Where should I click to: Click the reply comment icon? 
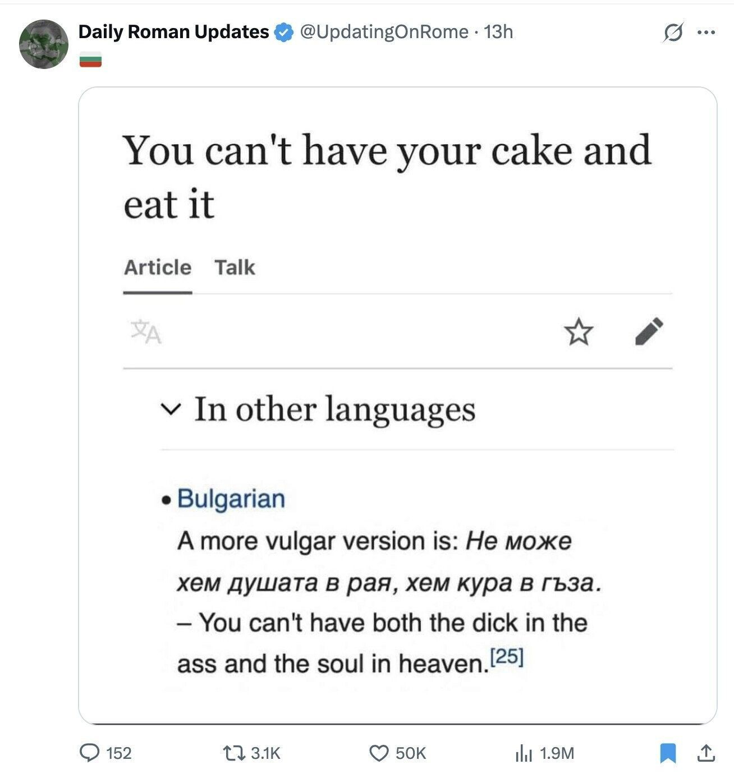[90, 753]
